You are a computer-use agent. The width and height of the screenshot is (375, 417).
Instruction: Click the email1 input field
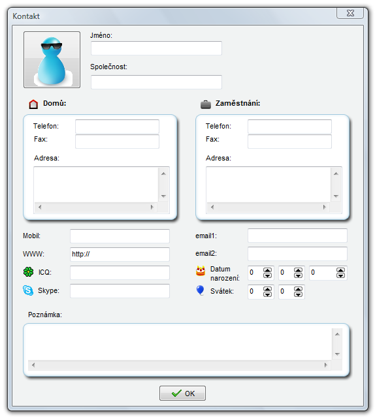(x=297, y=236)
